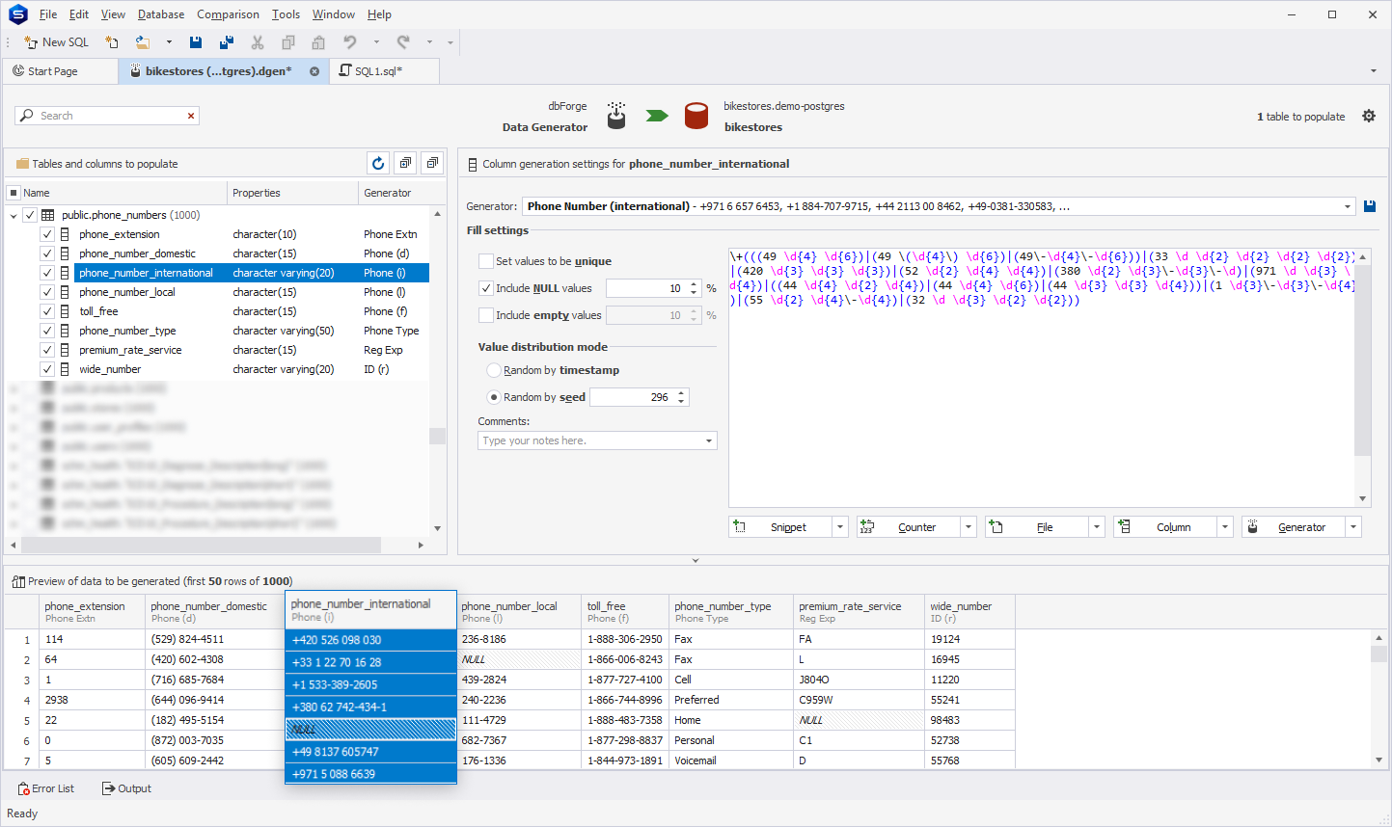
Task: Select Random by seed option
Action: point(494,397)
